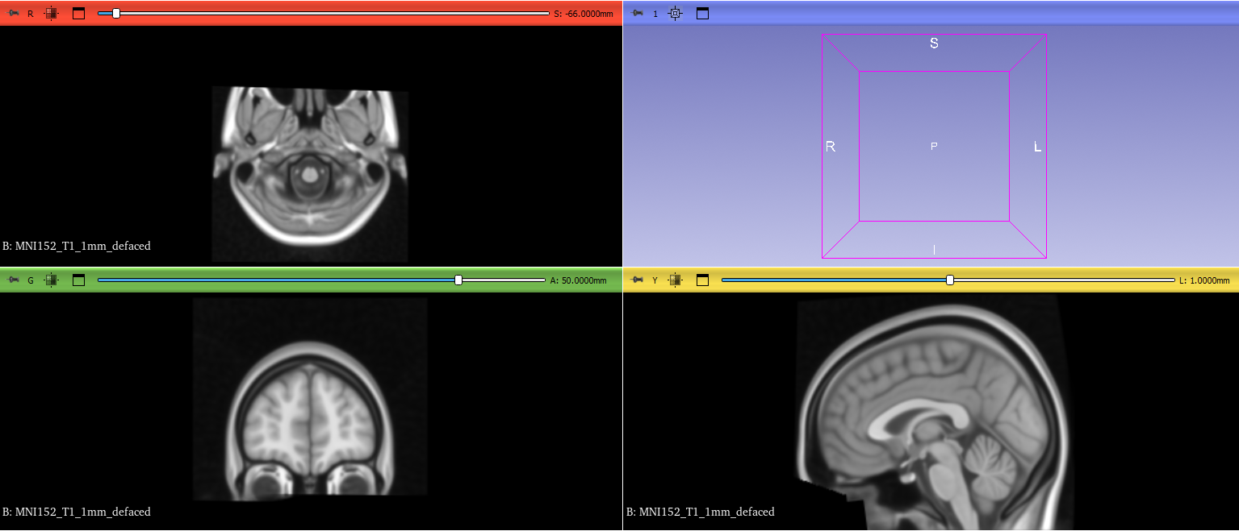The height and width of the screenshot is (531, 1239).
Task: Click the pin icon in the 3D view bar
Action: point(638,14)
